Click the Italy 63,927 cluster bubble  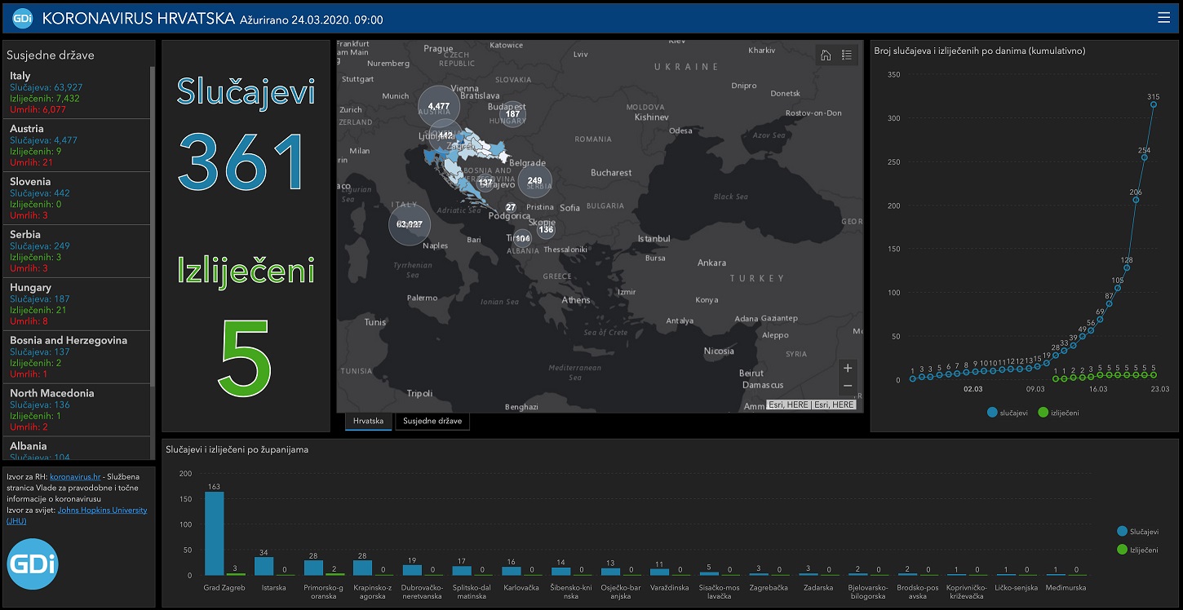(x=409, y=224)
